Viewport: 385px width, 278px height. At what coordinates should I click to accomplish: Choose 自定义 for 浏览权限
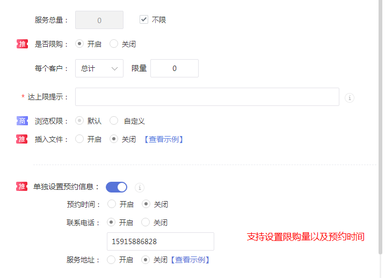pos(114,120)
